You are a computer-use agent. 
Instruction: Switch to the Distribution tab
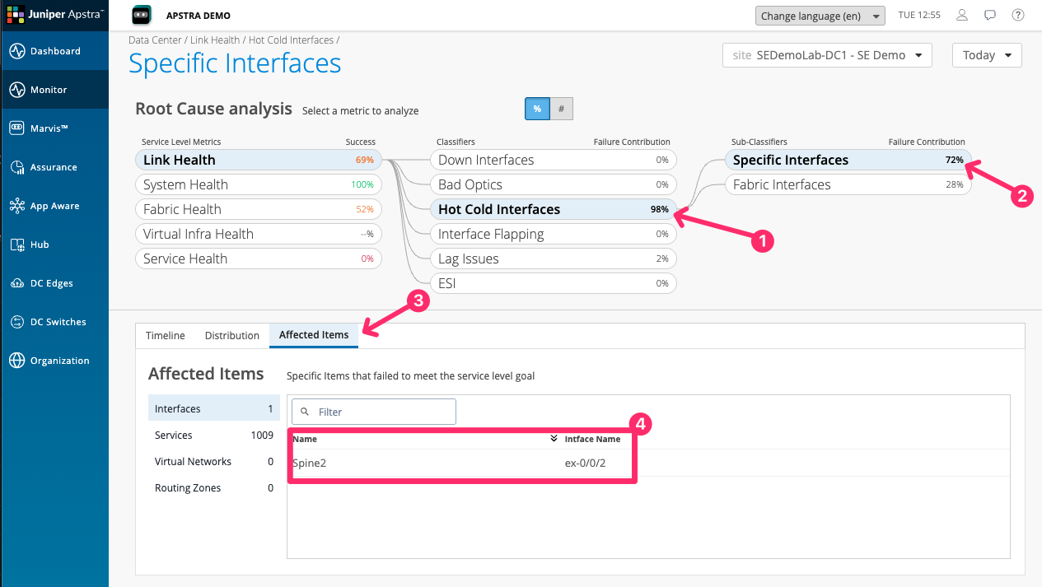tap(231, 335)
